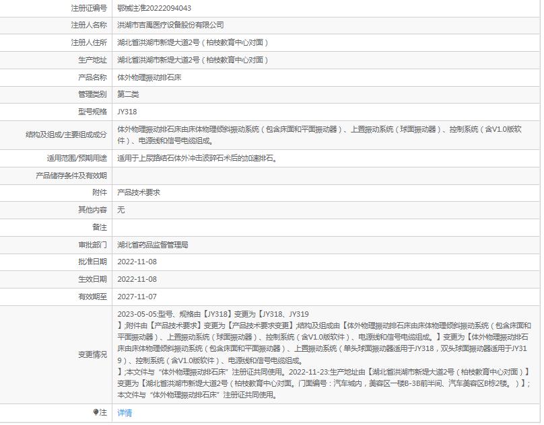Viewport: 544px width, 425px height.
Task: Select the 注册人住所 address value
Action: (193, 42)
